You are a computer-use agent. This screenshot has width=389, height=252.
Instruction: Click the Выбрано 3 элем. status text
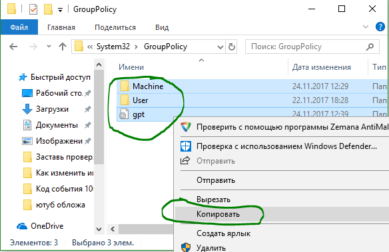[x=103, y=243]
